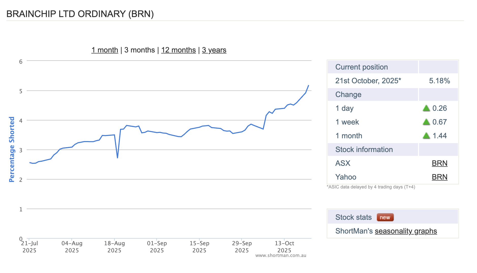Click the red 'new' badge icon
Image resolution: width=477 pixels, height=273 pixels.
[385, 217]
